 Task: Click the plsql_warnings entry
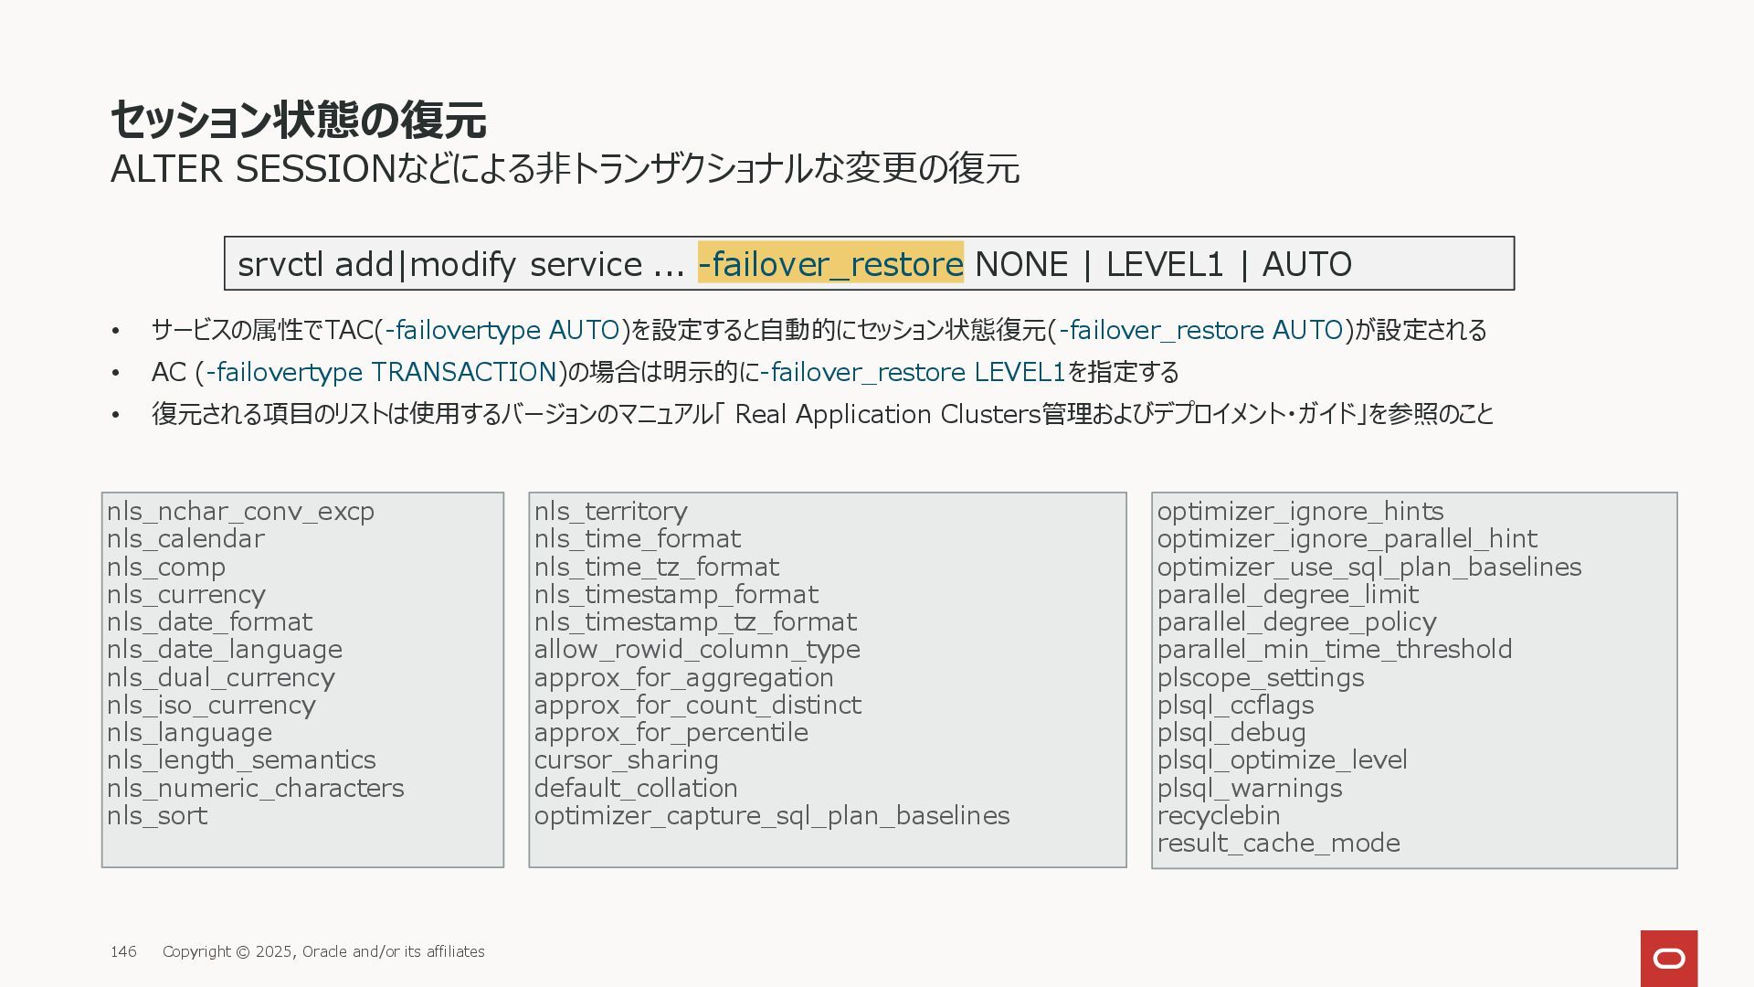pyautogui.click(x=1250, y=788)
